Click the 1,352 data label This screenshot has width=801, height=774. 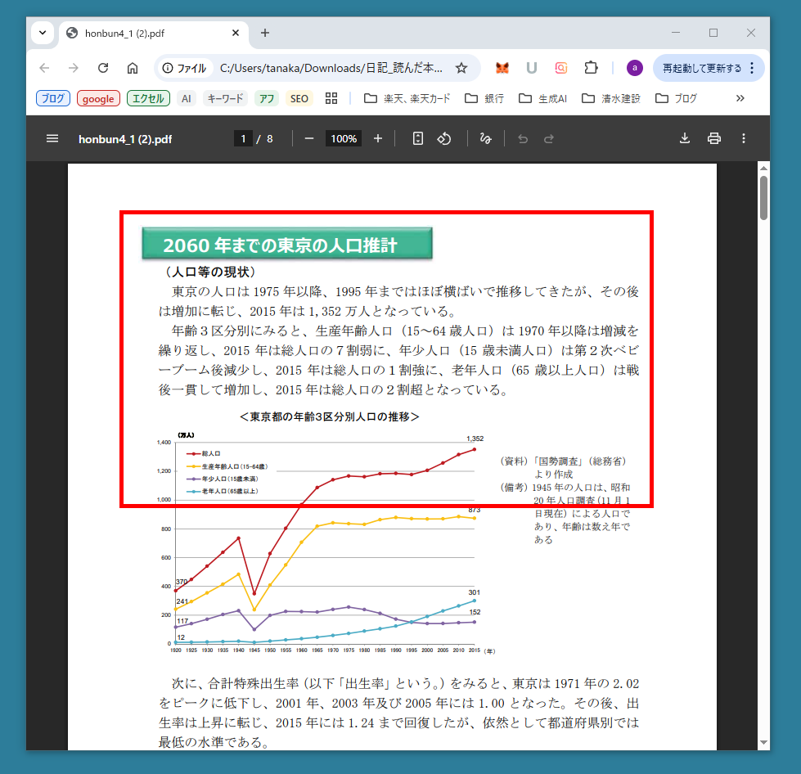pos(475,439)
